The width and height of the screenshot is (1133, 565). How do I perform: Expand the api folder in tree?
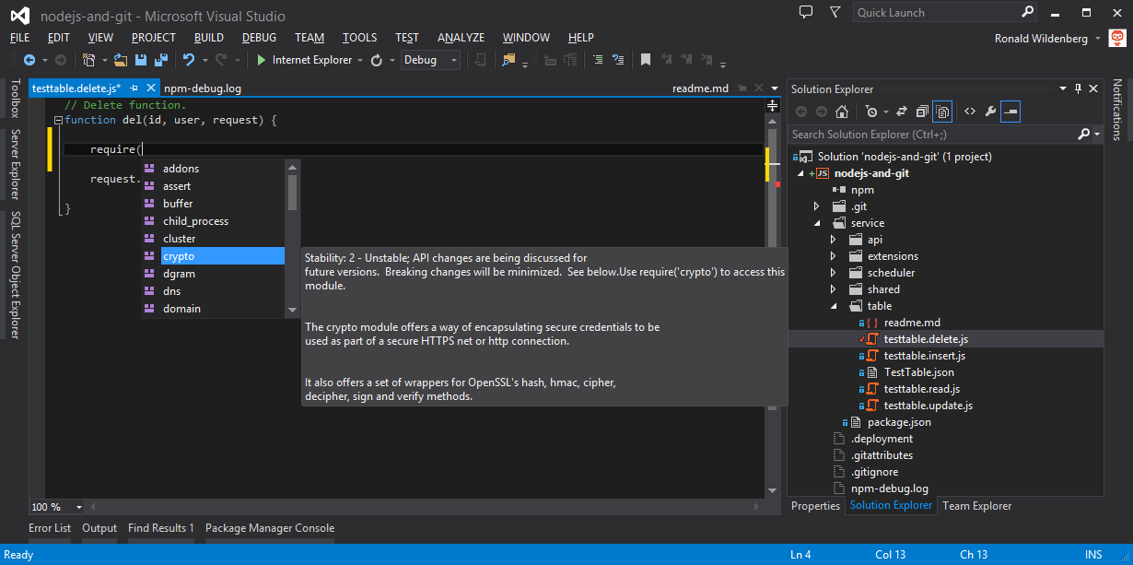(833, 240)
